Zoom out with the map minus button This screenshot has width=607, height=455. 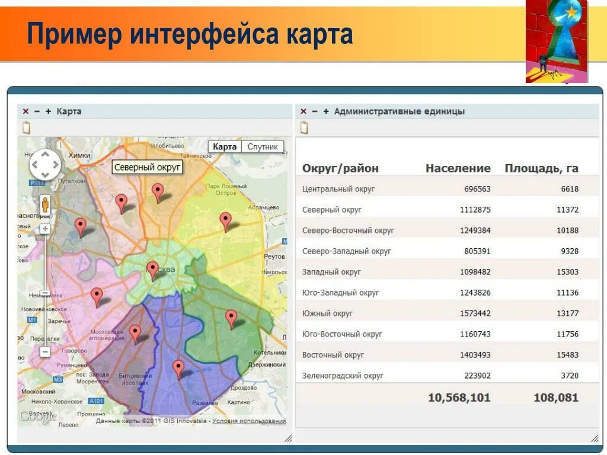(45, 352)
